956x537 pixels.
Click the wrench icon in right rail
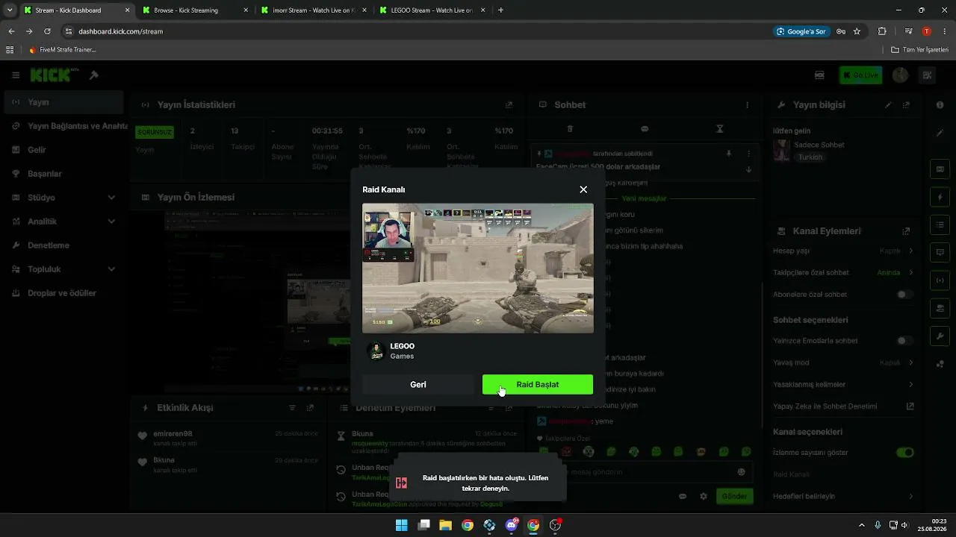[x=940, y=336]
